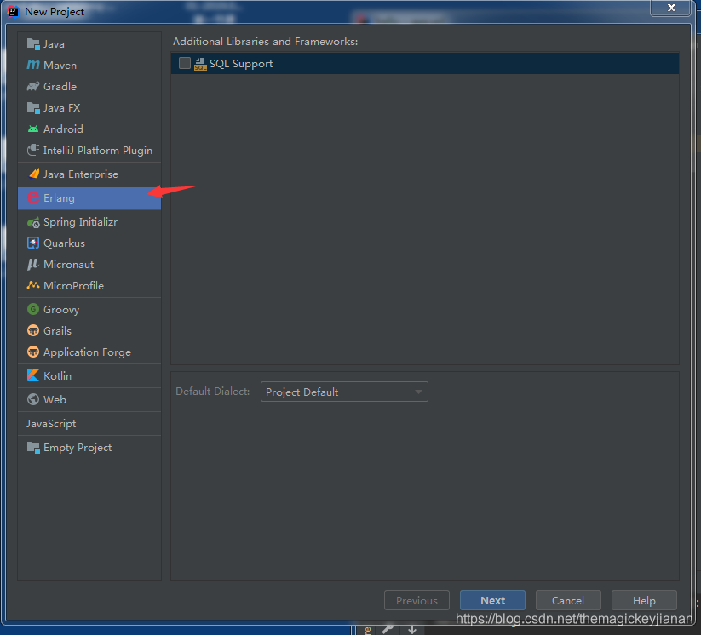The width and height of the screenshot is (701, 635).
Task: Click the IntelliJ logo in title bar
Action: pyautogui.click(x=14, y=11)
